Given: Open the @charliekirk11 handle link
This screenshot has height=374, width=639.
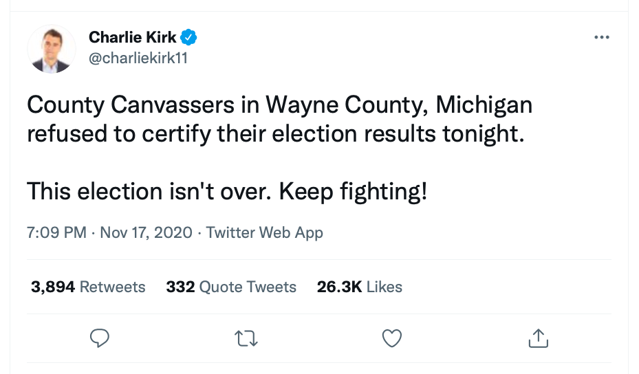Looking at the screenshot, I should pyautogui.click(x=138, y=58).
